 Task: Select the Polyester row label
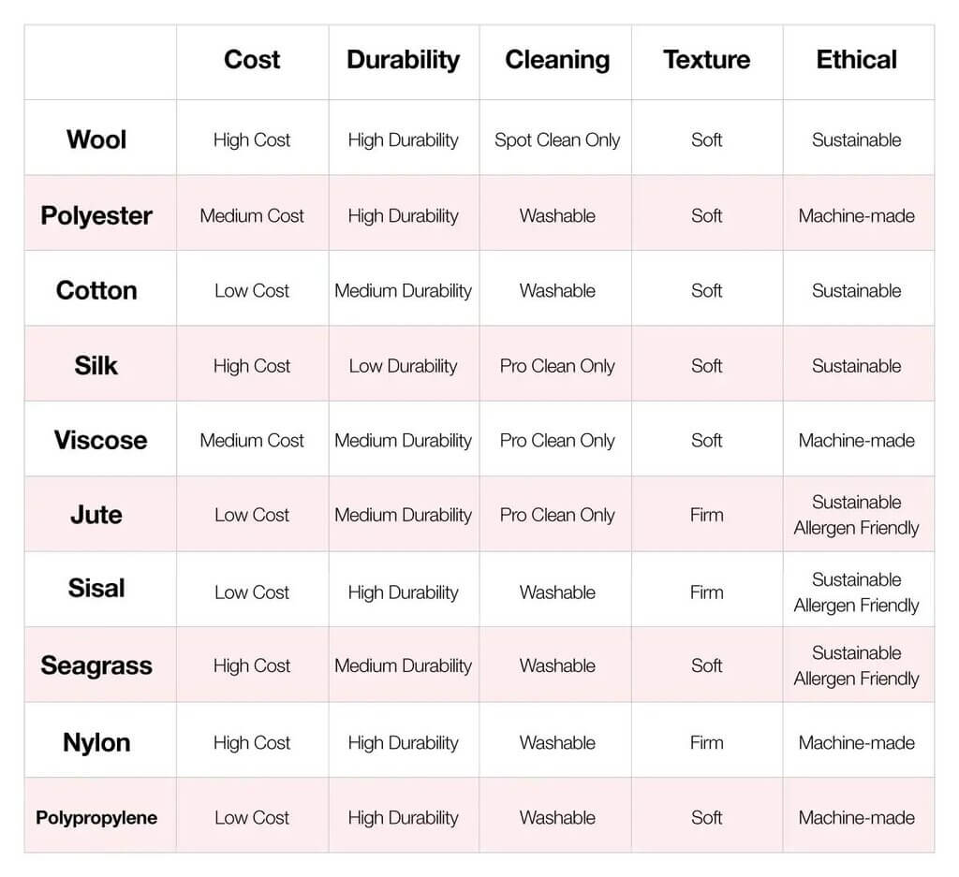coord(96,215)
